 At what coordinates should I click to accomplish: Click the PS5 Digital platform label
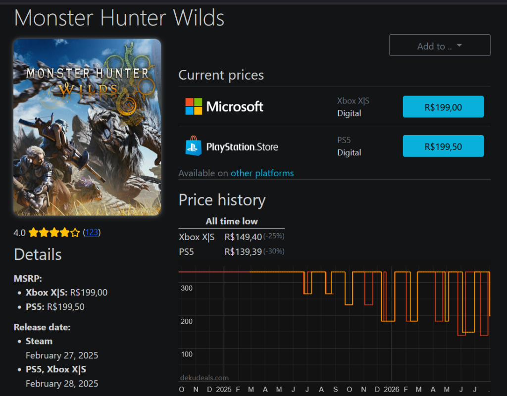click(349, 147)
